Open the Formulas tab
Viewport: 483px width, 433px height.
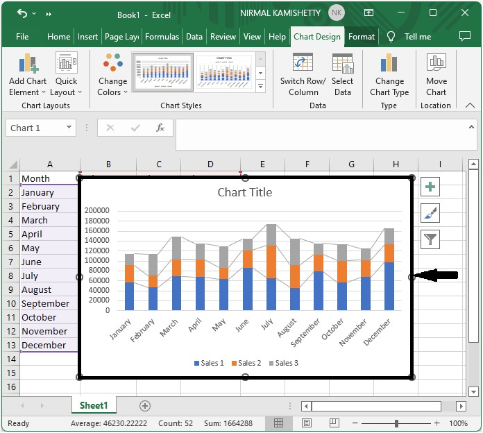tap(162, 37)
